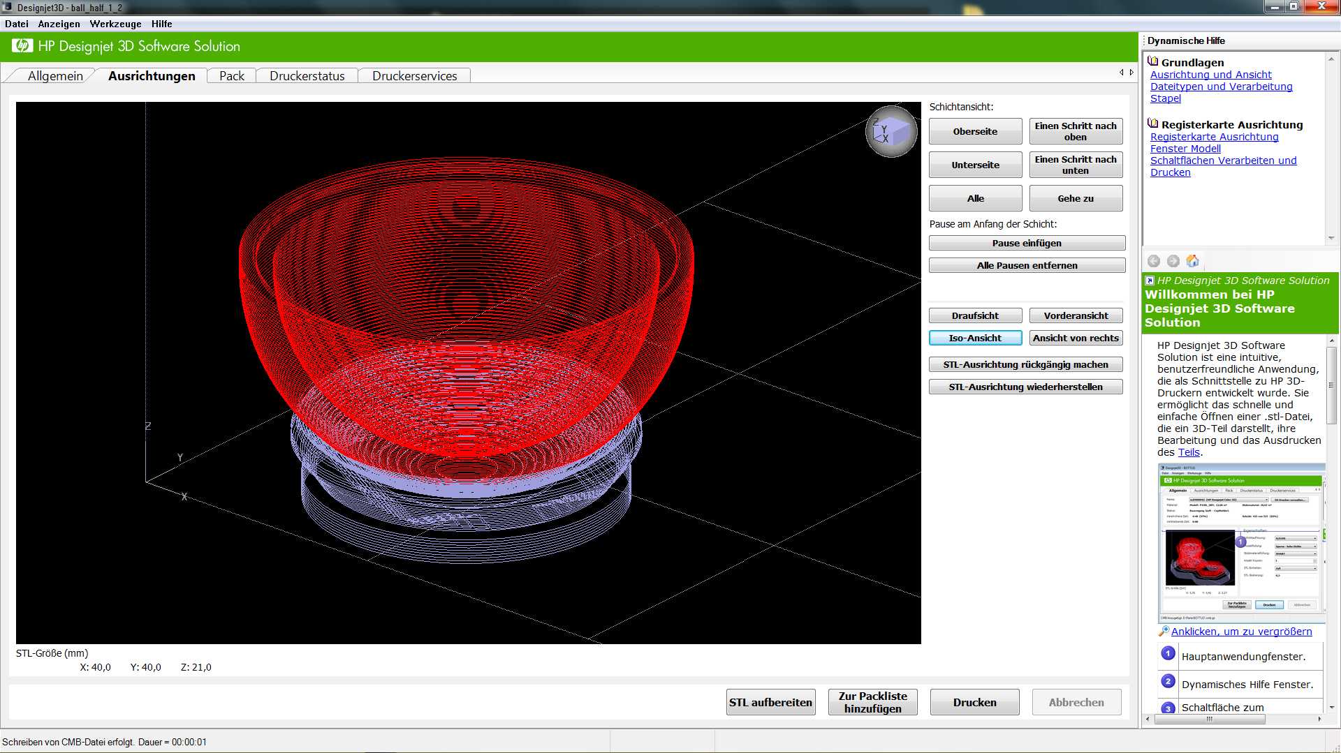Click the Unterseite button

tap(975, 165)
